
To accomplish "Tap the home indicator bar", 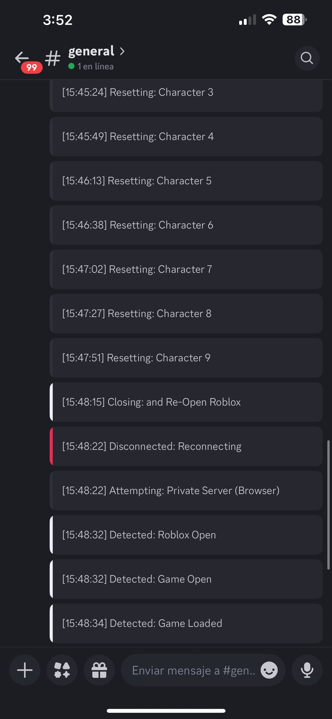I will point(166,711).
